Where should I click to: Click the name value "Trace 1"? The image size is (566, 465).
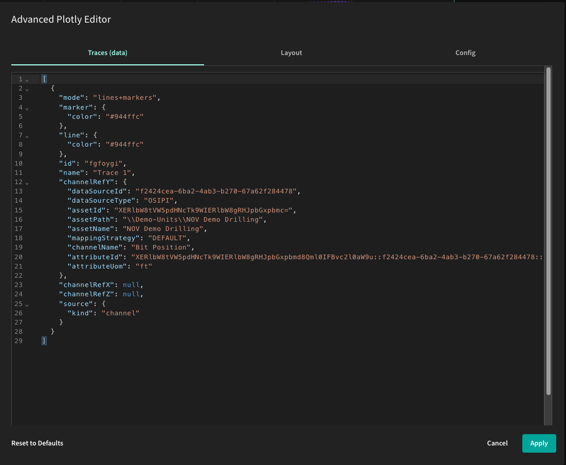[112, 173]
